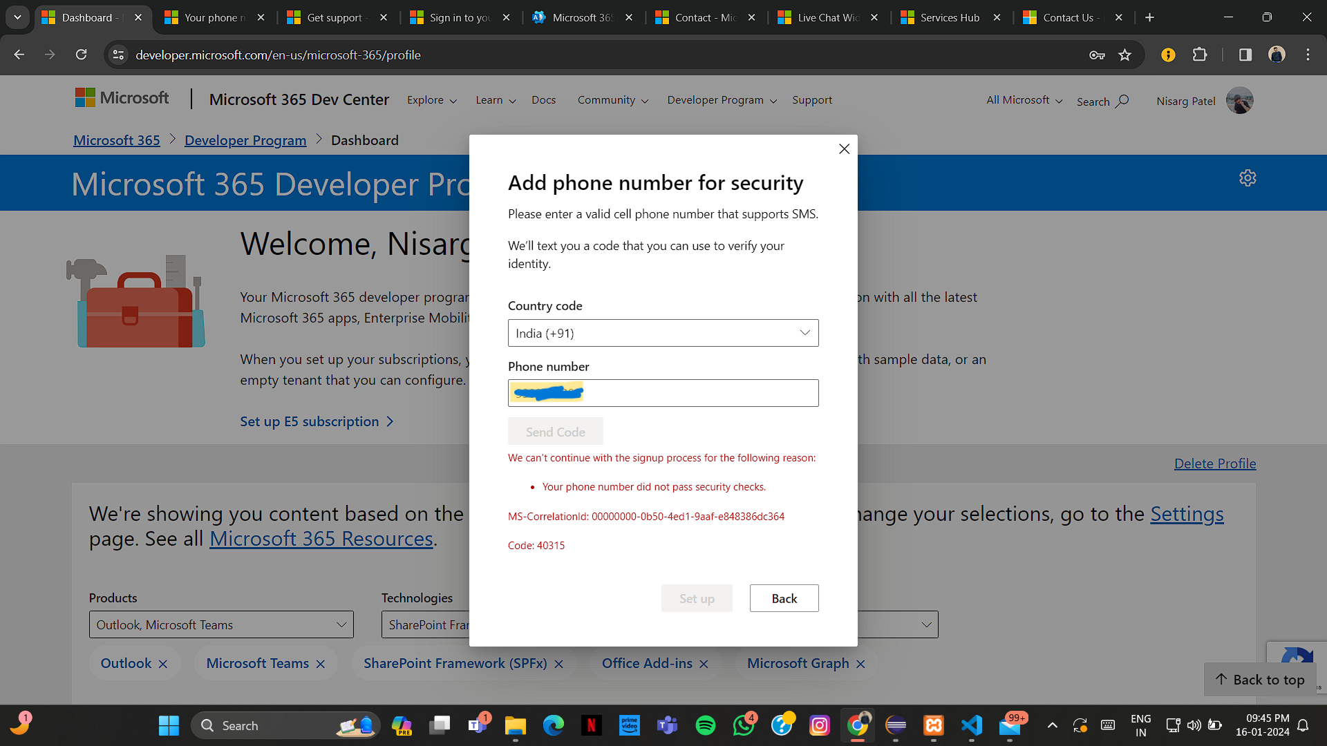This screenshot has width=1327, height=746.
Task: Open WhatsApp from the taskbar
Action: click(x=744, y=725)
